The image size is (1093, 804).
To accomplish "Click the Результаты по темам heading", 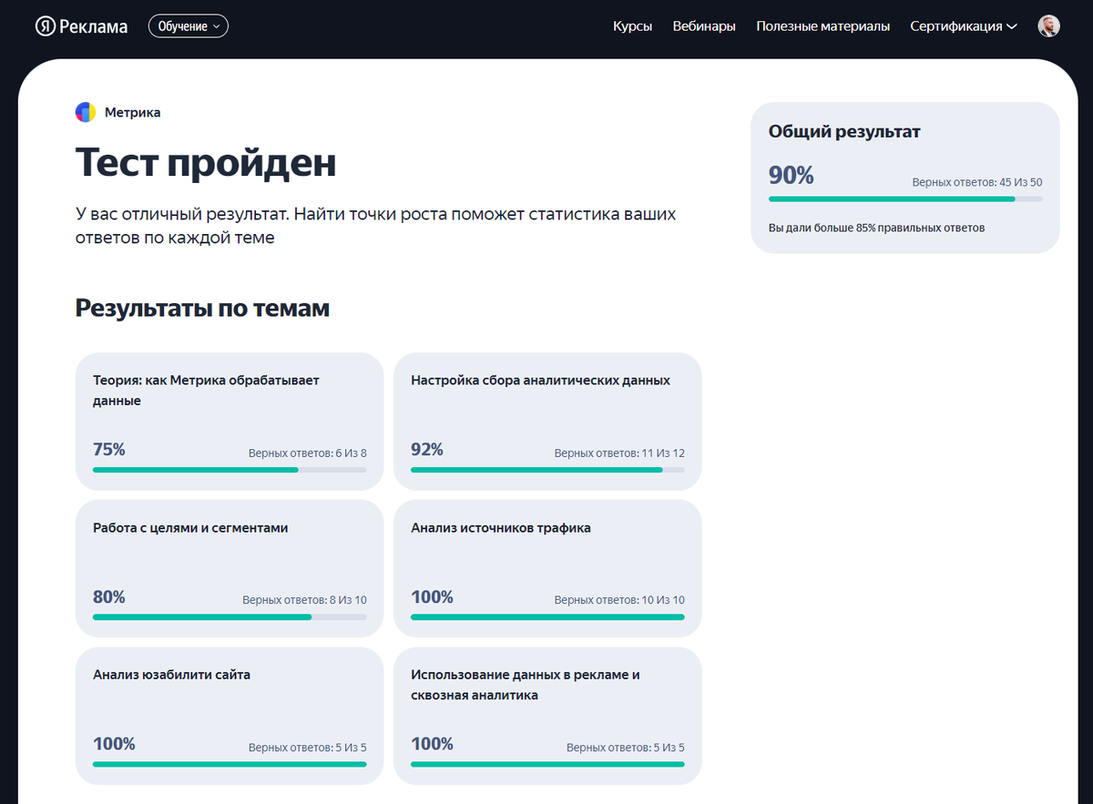I will tap(202, 309).
